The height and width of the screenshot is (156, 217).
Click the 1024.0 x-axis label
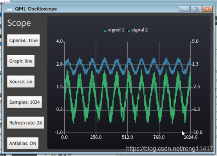191,137
